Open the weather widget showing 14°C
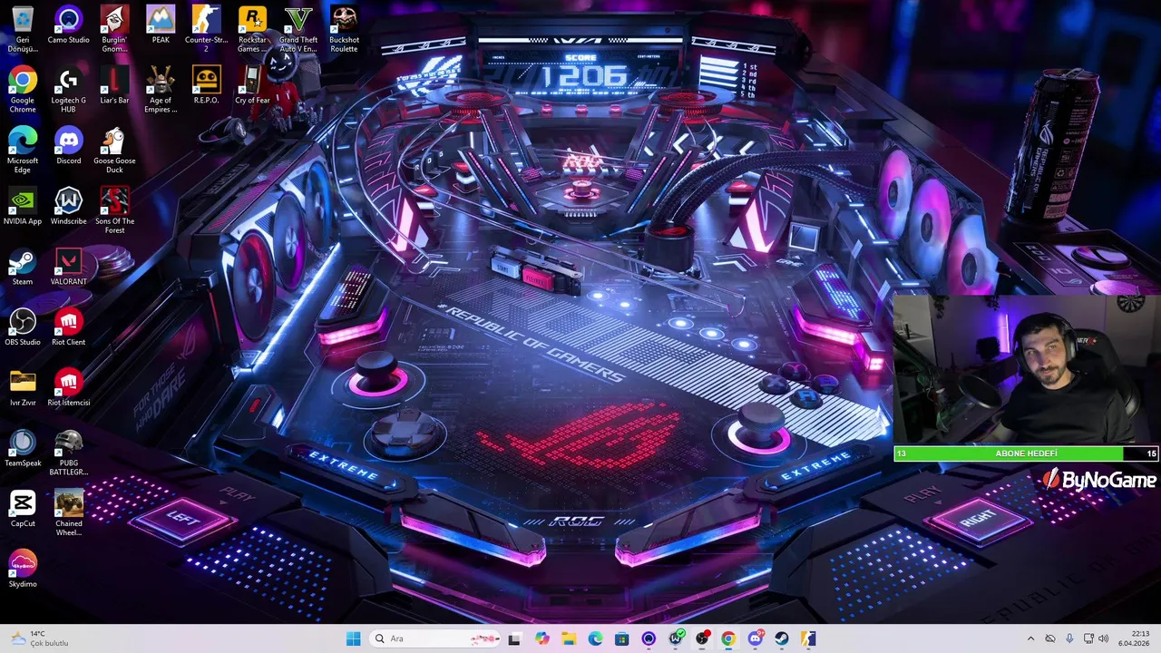The height and width of the screenshot is (653, 1161). pyautogui.click(x=40, y=638)
